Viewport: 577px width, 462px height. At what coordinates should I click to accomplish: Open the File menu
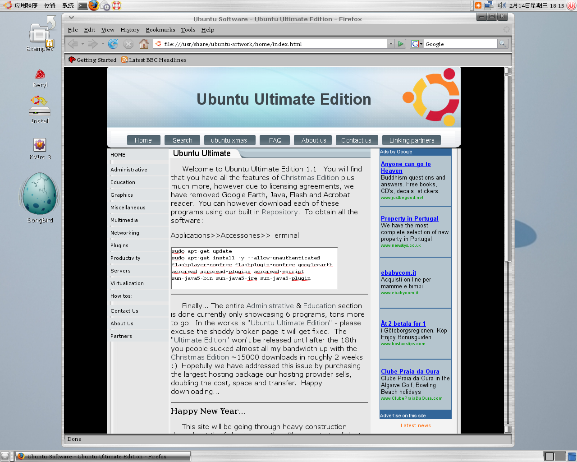coord(73,30)
